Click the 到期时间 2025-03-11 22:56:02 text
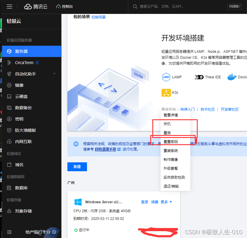The width and height of the screenshot is (247, 238). tap(99, 219)
